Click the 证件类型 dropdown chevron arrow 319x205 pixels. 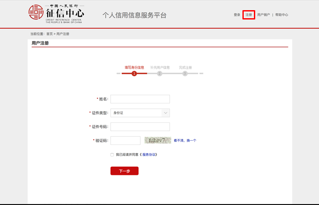(x=165, y=113)
